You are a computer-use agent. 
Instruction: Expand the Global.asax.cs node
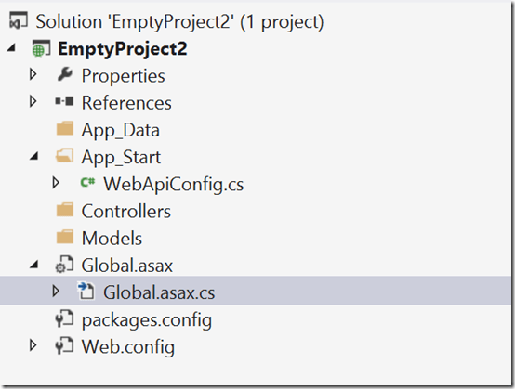point(56,291)
